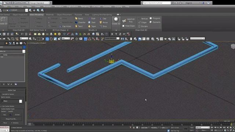Screen dimensions: 235x132
Task: Open the Modifier List dropdown
Action: tap(23, 51)
